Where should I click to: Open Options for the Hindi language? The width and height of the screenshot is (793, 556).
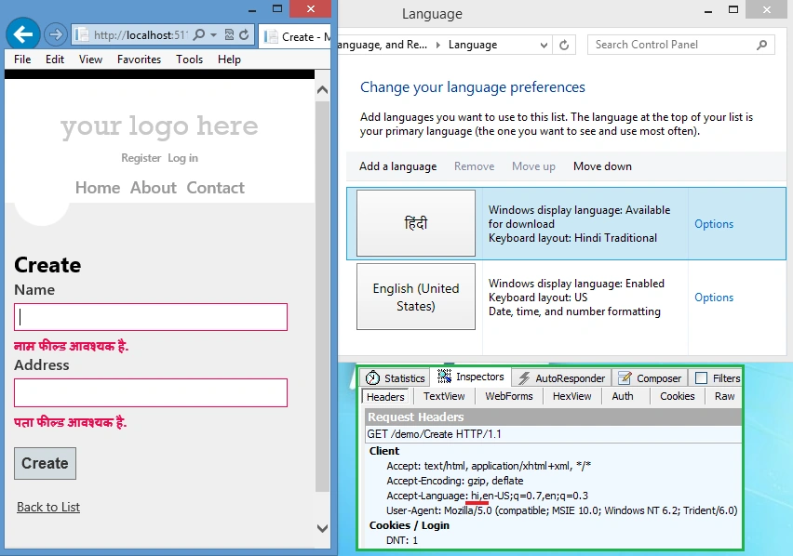pos(714,224)
